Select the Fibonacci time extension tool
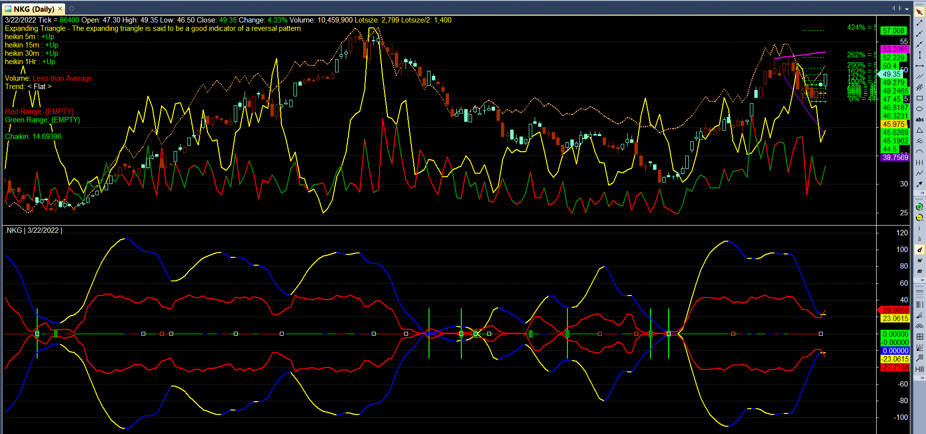This screenshot has height=434, width=926. [920, 369]
